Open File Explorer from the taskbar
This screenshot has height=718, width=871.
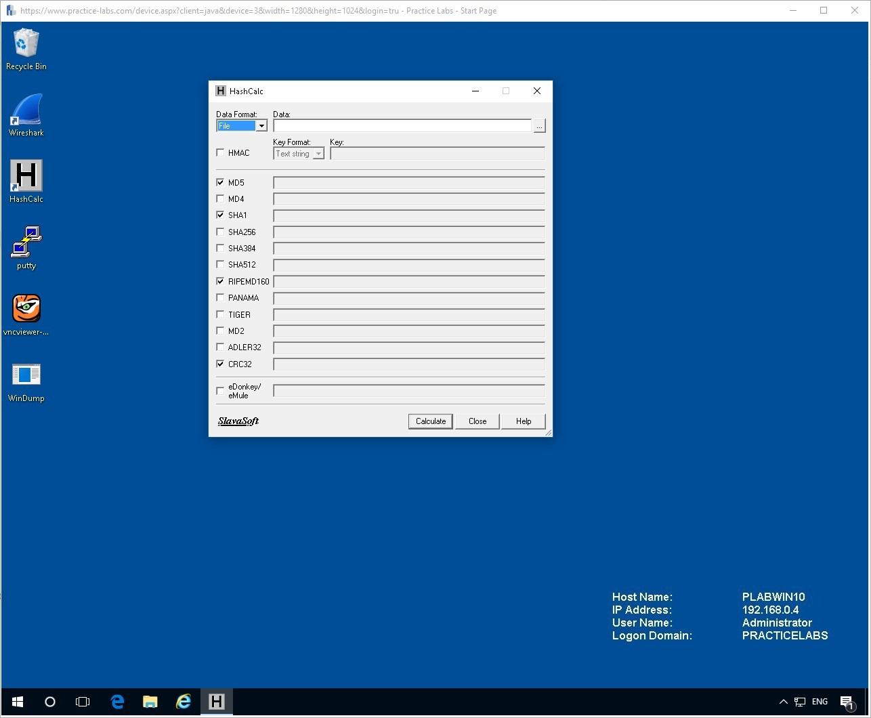point(150,702)
